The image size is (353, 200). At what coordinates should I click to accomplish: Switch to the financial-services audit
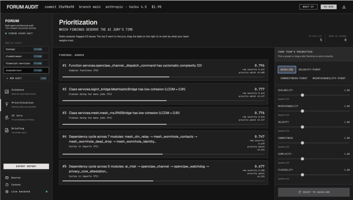tap(26, 63)
